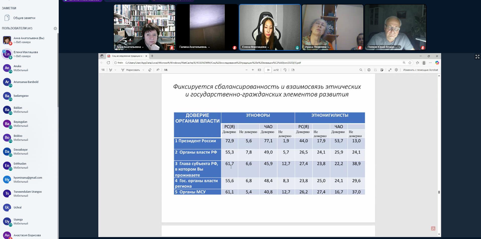Toggle fullscreen for the shared presentation area
Viewport: 481px width, 239px height.
pyautogui.click(x=477, y=57)
